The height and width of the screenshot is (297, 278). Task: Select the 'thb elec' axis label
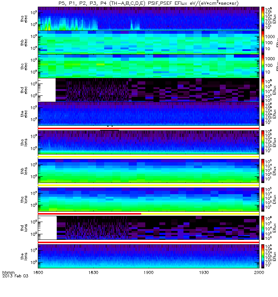(24, 42)
